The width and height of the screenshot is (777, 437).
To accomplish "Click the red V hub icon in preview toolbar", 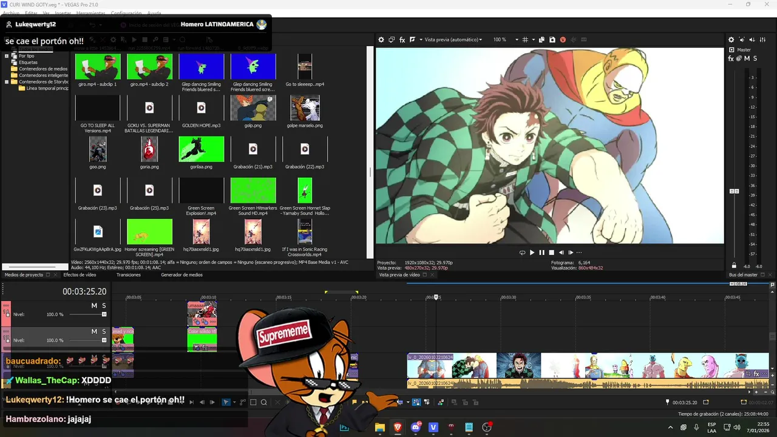I will pyautogui.click(x=563, y=39).
